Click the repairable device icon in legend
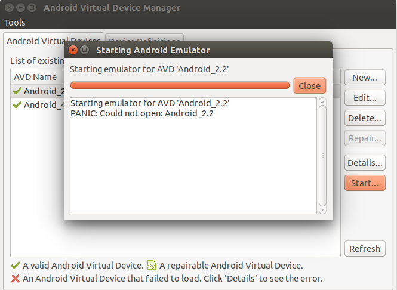The image size is (397, 290). click(x=152, y=265)
